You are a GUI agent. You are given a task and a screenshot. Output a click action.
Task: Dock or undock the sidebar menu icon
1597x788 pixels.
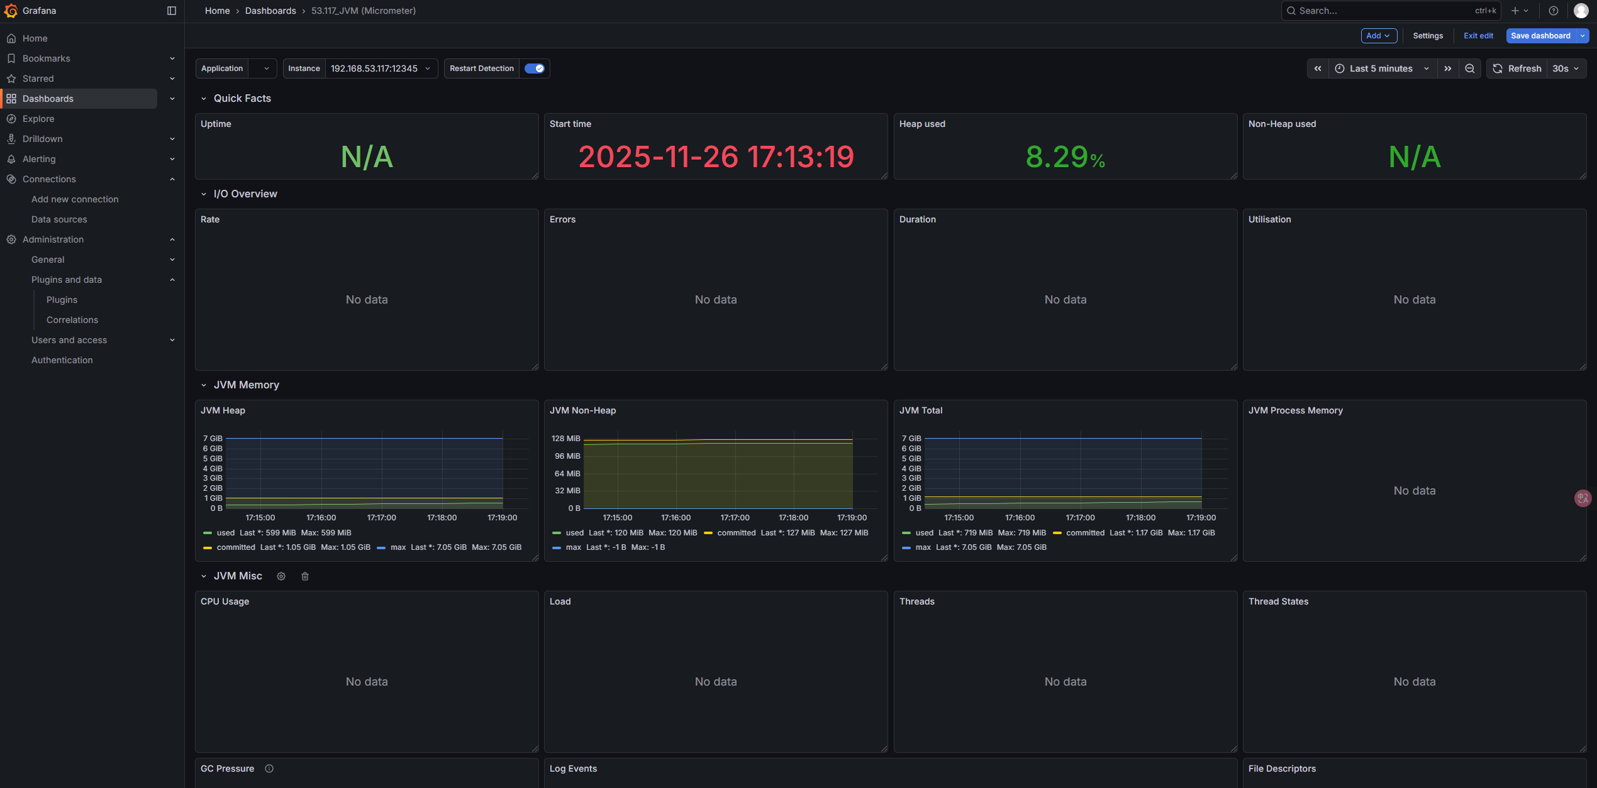coord(172,11)
